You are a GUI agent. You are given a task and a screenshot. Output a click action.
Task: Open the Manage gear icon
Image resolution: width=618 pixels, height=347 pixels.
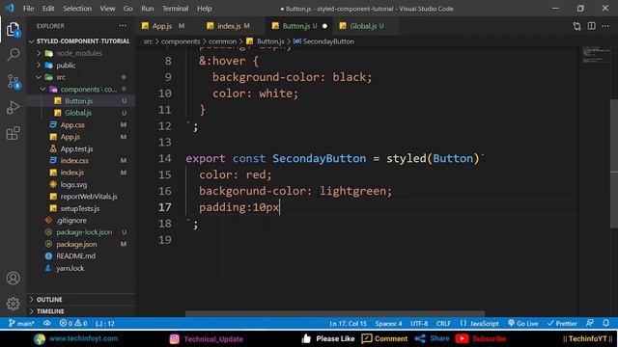point(13,304)
